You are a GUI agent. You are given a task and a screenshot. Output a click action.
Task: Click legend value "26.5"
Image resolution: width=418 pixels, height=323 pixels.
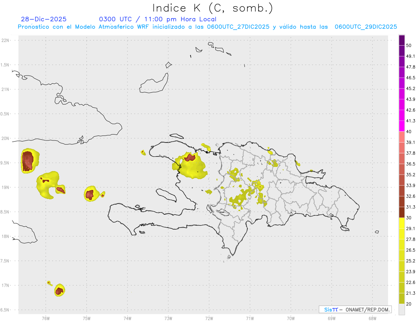410,250
